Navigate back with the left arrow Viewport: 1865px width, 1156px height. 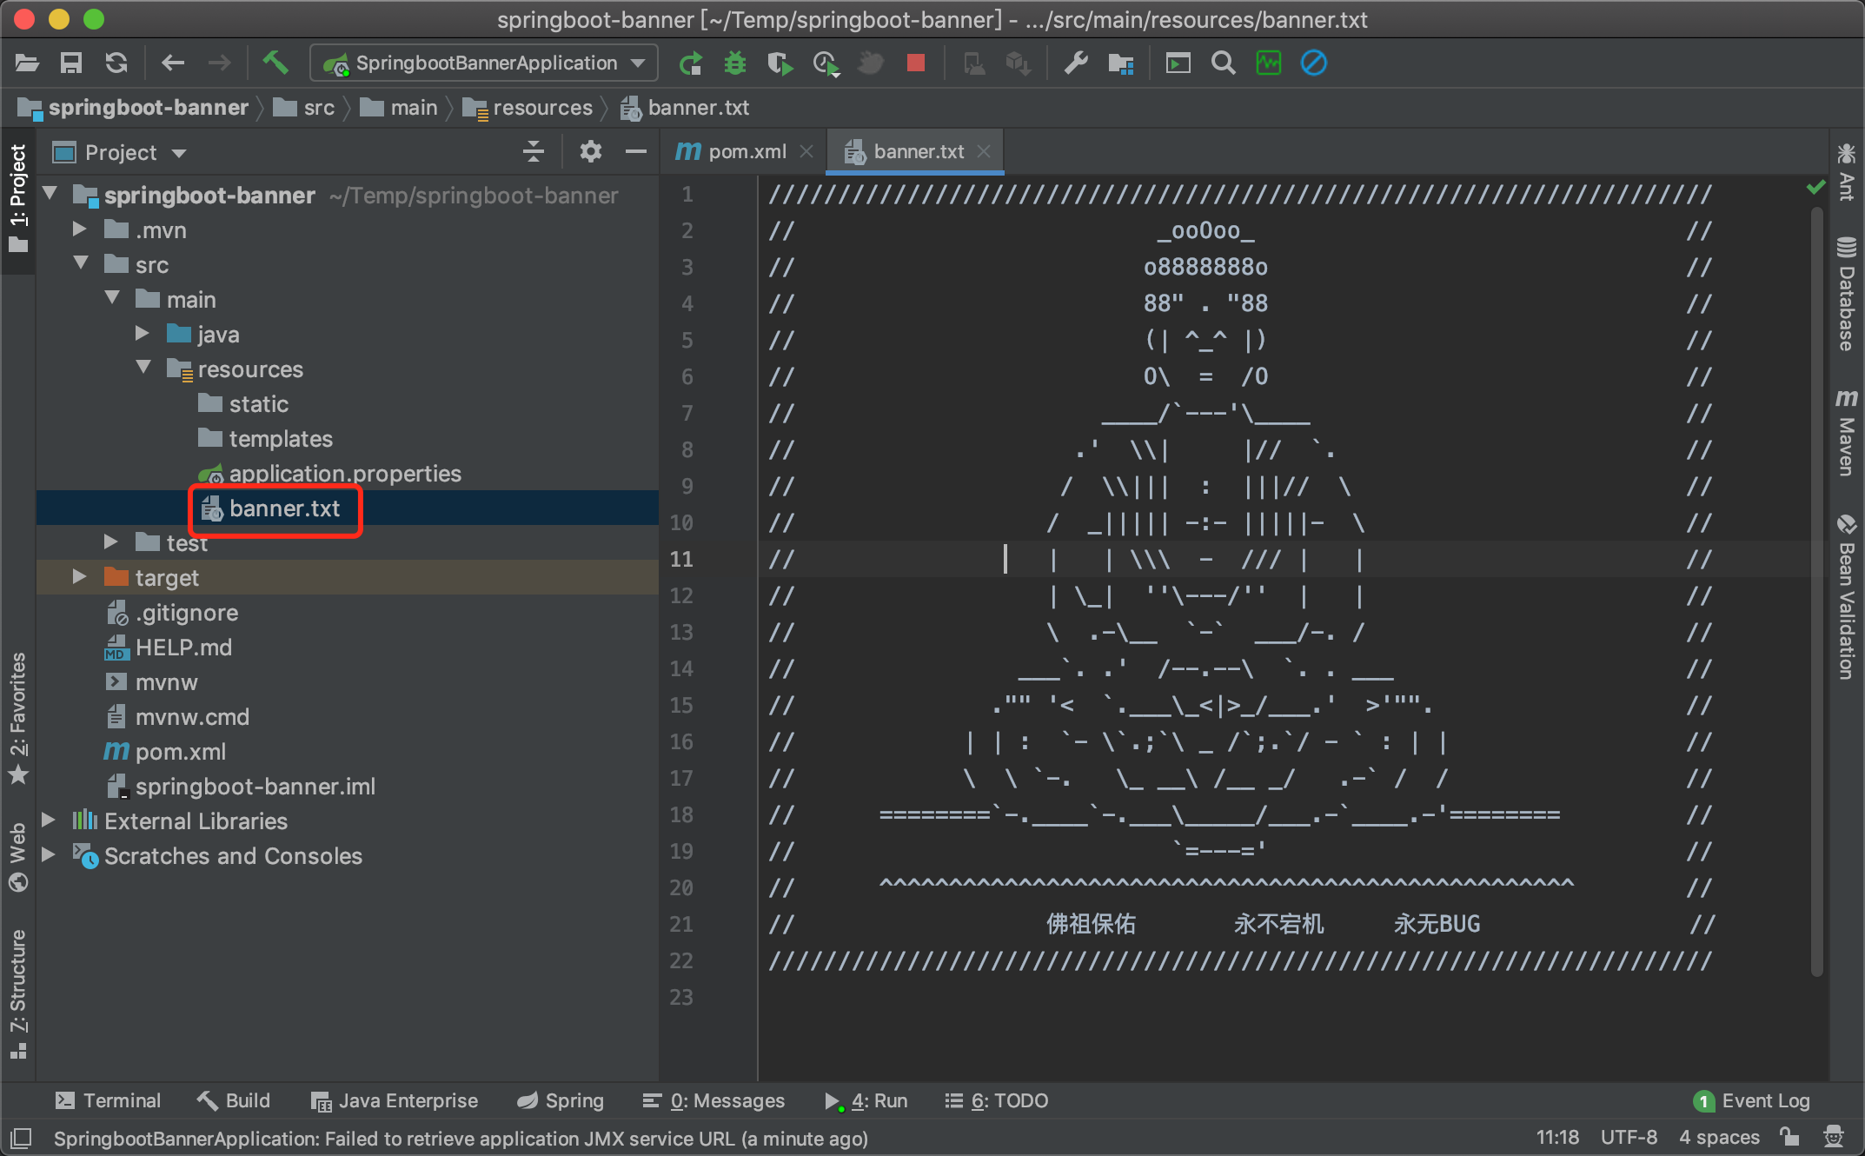[173, 63]
